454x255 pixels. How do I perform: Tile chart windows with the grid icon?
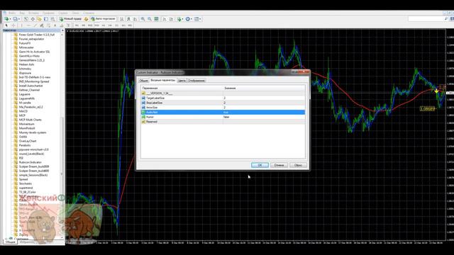[156, 19]
